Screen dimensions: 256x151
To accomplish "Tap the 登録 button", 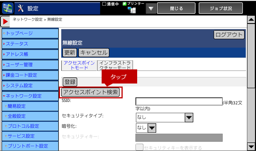I will 70,82.
